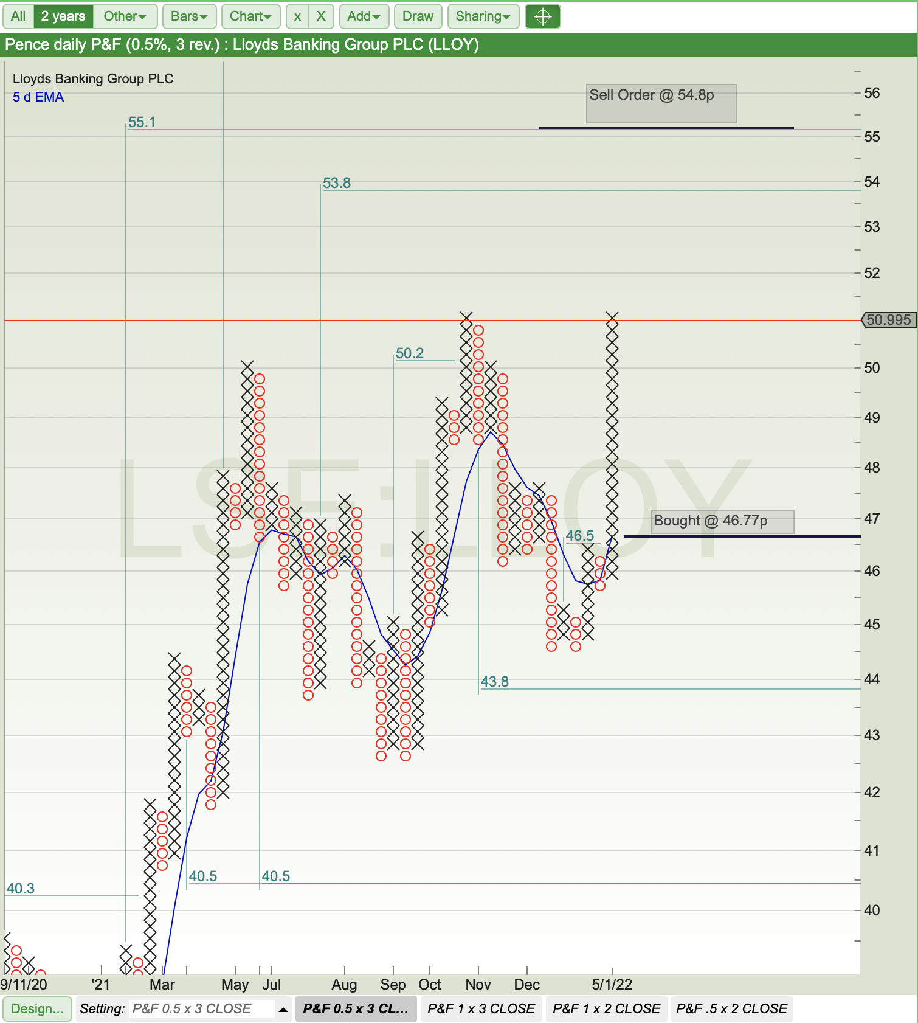The image size is (918, 1023).
Task: Click the small x zoom-out button
Action: (x=297, y=16)
